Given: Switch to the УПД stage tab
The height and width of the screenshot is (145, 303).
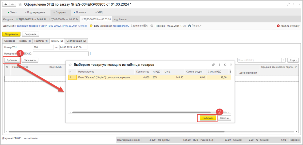Looking at the screenshot, I should 99,12.
